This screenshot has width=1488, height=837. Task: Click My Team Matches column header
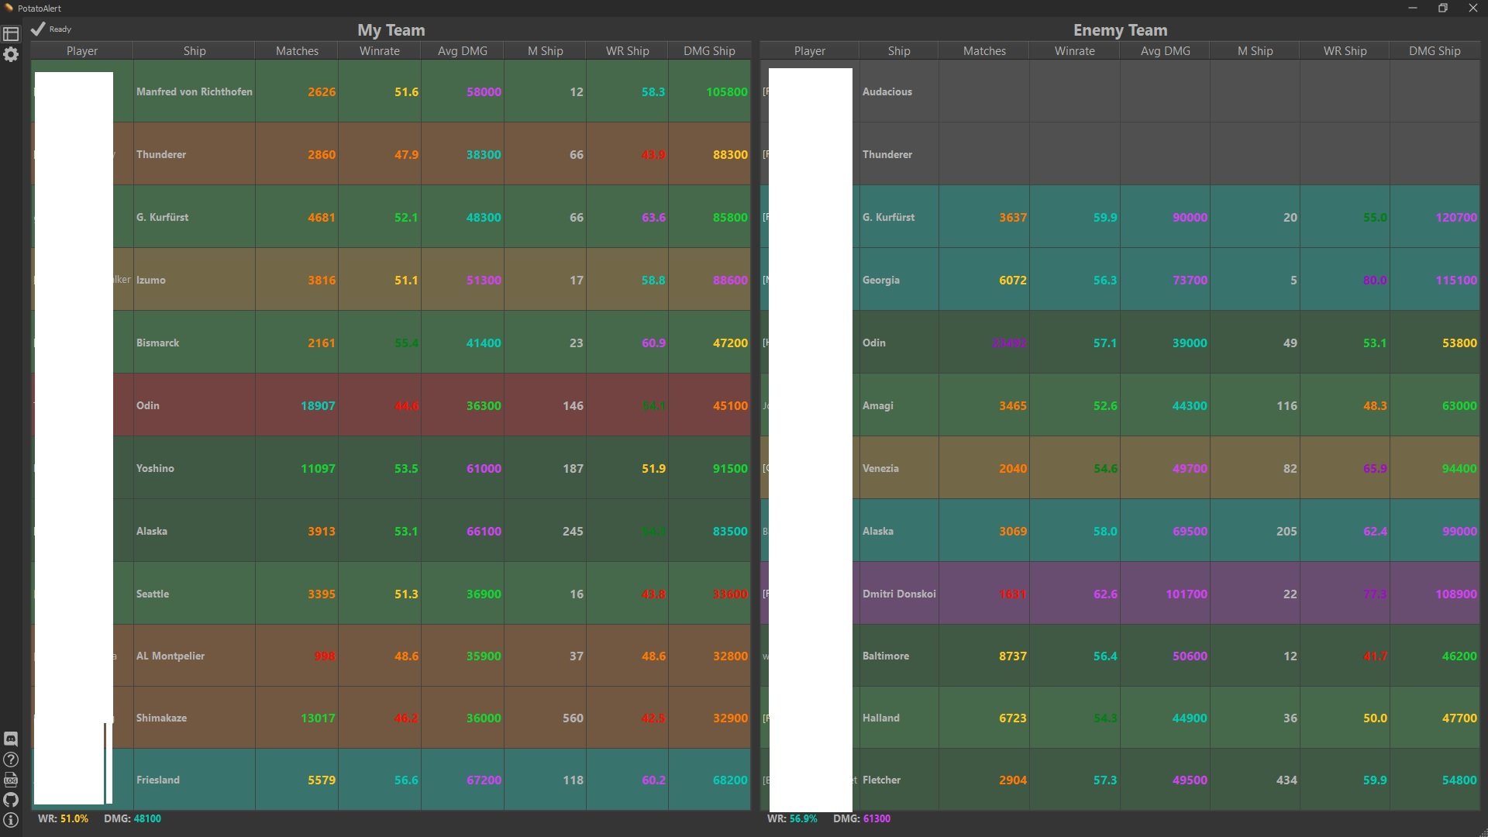click(297, 51)
